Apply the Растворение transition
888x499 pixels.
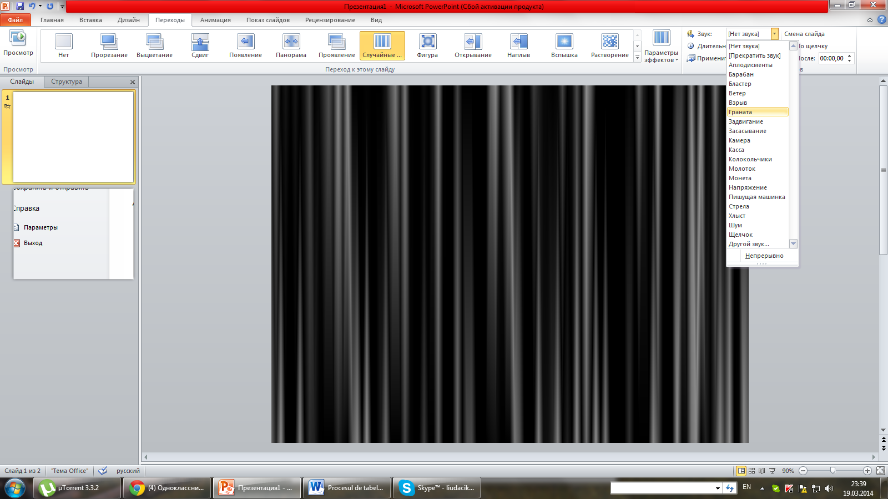(x=610, y=45)
